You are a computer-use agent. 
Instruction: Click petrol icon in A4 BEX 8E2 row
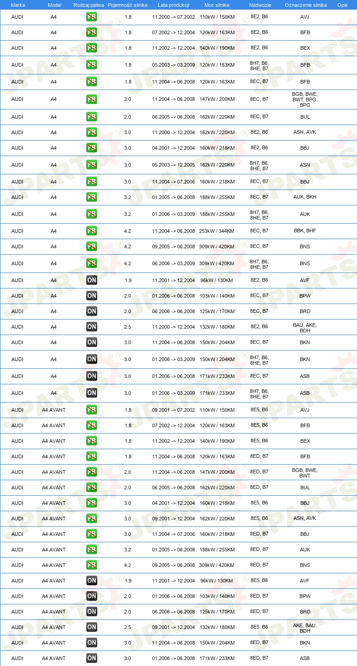coord(92,48)
